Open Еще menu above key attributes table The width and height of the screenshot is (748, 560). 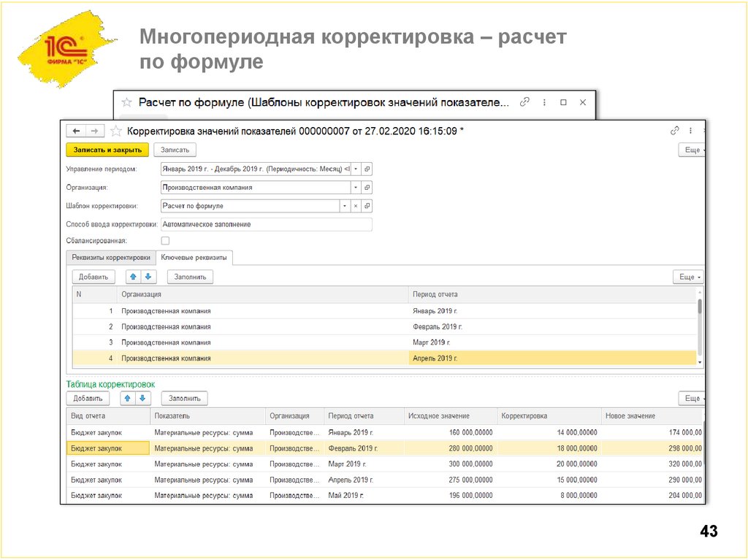tap(687, 276)
